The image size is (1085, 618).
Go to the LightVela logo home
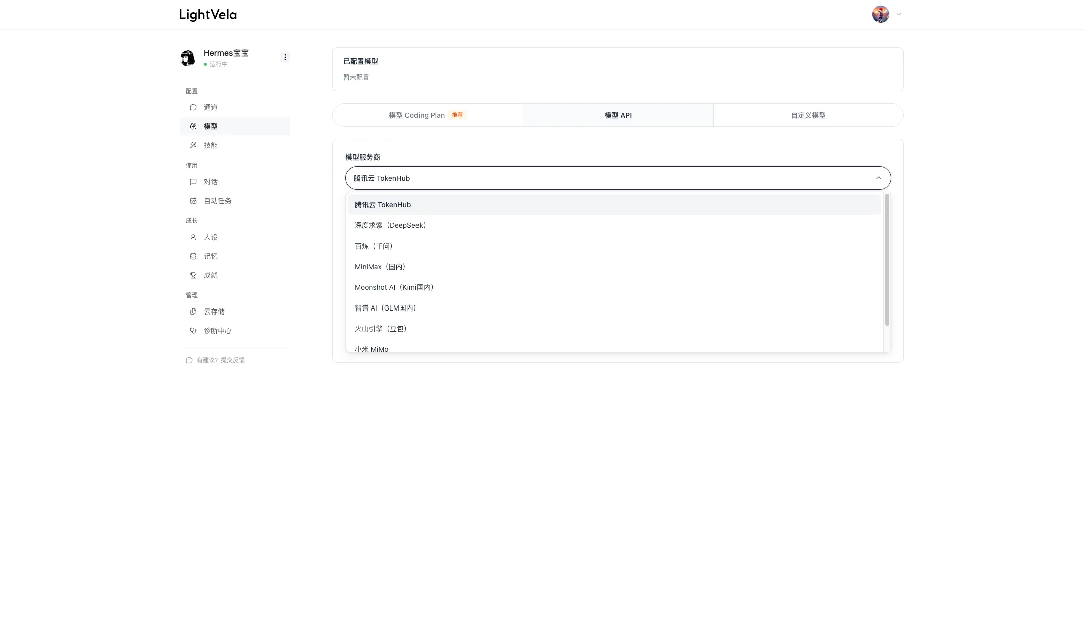pos(208,15)
